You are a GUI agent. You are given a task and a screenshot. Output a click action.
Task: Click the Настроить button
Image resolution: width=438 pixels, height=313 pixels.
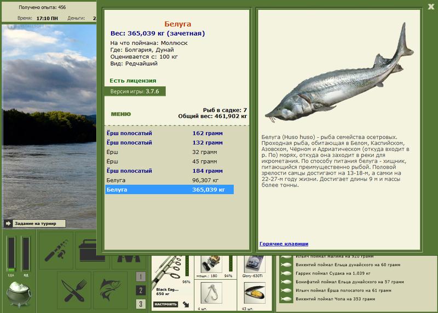coord(166,304)
